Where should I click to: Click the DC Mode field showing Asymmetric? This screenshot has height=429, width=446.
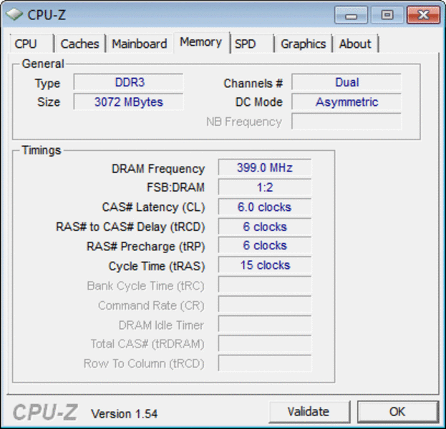tap(346, 102)
